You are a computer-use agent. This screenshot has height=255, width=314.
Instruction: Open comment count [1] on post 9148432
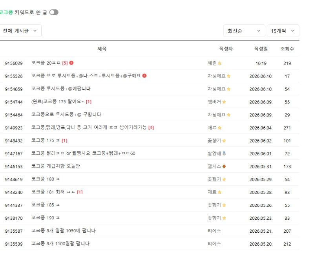click(x=64, y=141)
